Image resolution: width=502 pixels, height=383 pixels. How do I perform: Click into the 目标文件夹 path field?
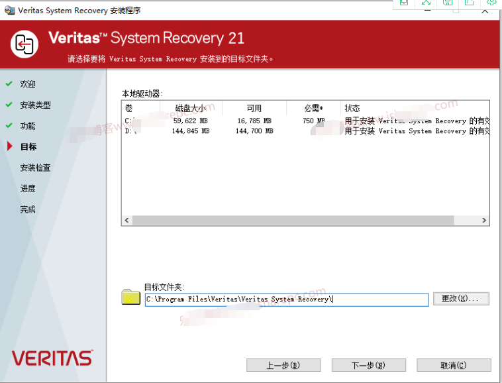[x=287, y=300]
